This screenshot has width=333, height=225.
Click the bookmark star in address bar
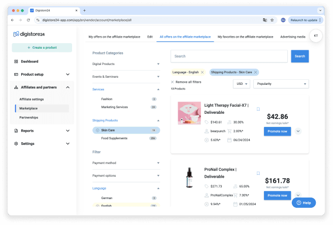coord(272,20)
